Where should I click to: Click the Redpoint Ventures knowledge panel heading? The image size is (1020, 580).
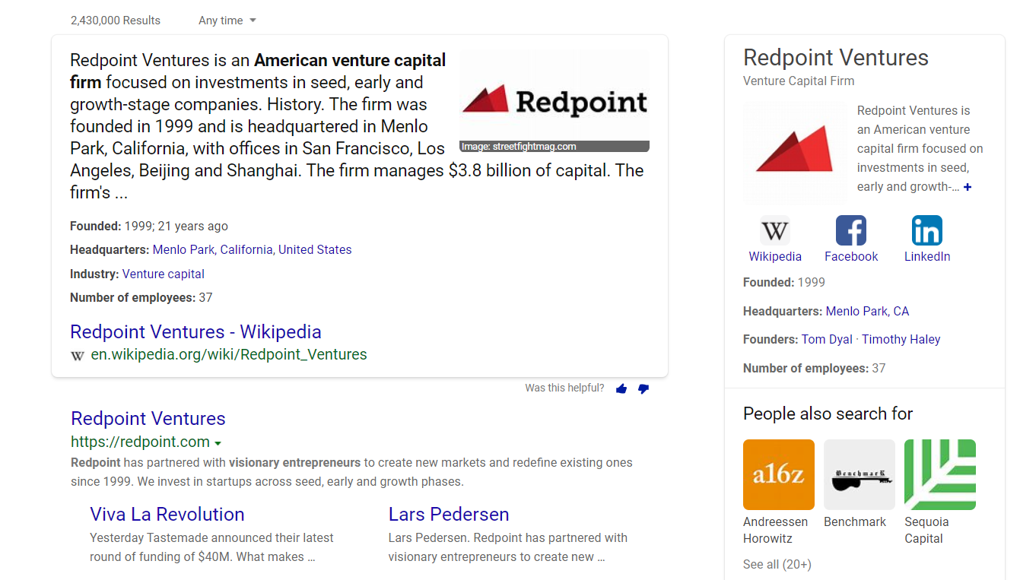tap(836, 58)
